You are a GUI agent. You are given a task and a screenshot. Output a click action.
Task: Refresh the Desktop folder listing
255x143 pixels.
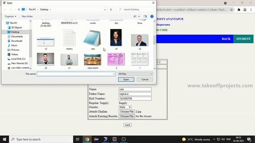pos(111,10)
